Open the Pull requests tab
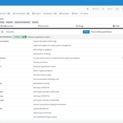 (21, 14)
